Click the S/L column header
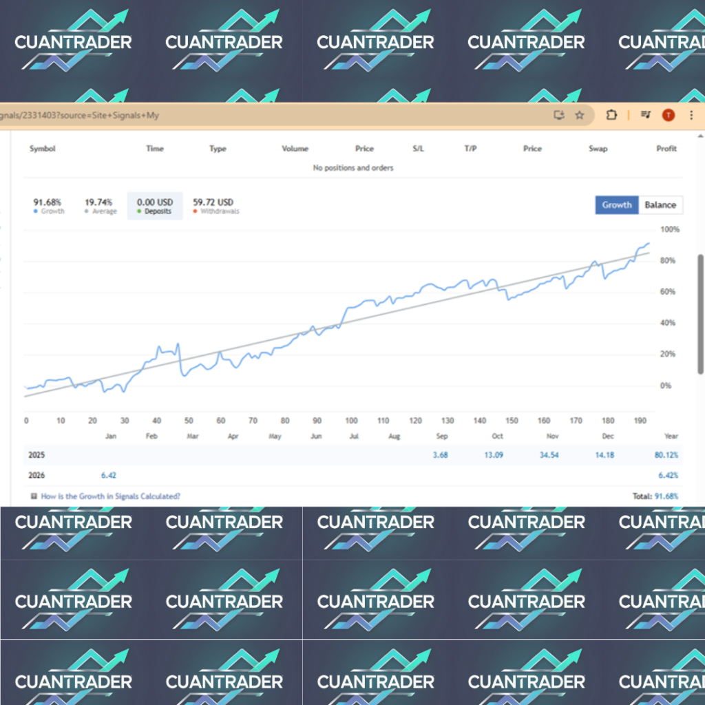 [418, 149]
